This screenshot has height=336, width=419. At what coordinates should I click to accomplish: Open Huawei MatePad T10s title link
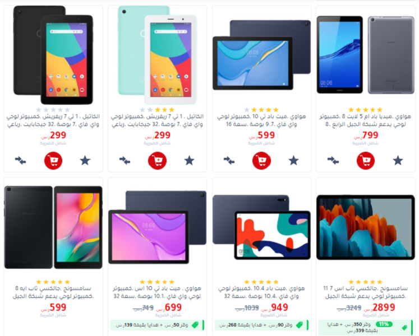pos(157,292)
